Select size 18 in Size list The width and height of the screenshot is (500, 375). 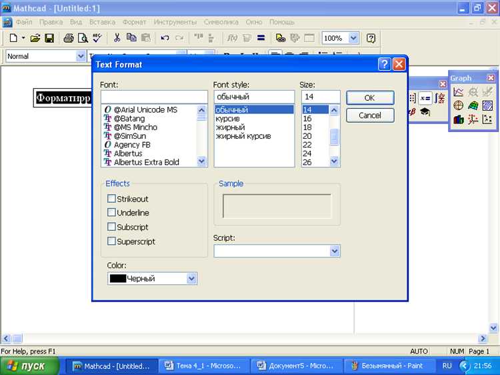pyautogui.click(x=307, y=127)
